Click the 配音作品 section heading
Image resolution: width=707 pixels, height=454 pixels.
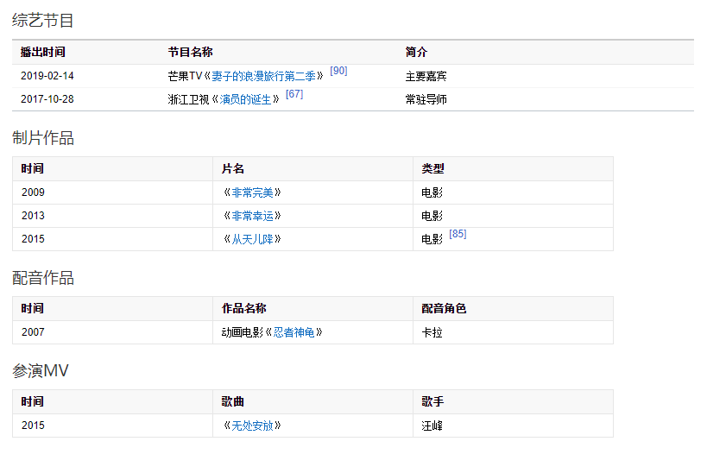(42, 278)
